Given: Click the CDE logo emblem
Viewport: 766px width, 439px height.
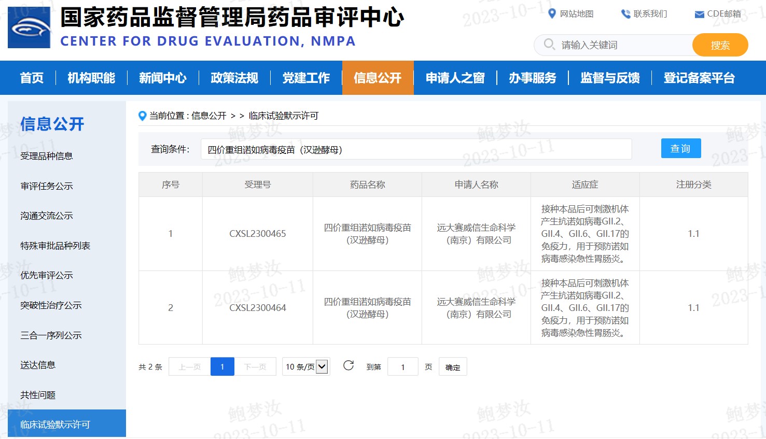Looking at the screenshot, I should click(29, 27).
